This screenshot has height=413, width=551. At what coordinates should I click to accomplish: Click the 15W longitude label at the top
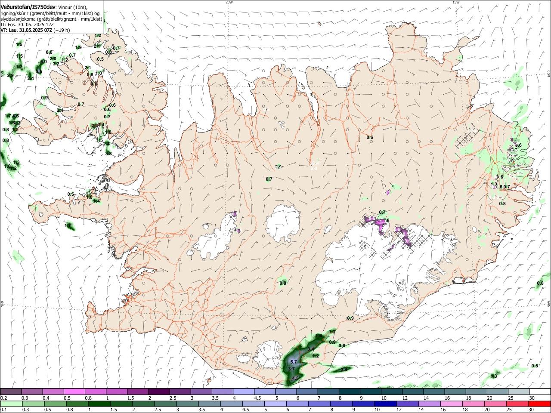456,2
